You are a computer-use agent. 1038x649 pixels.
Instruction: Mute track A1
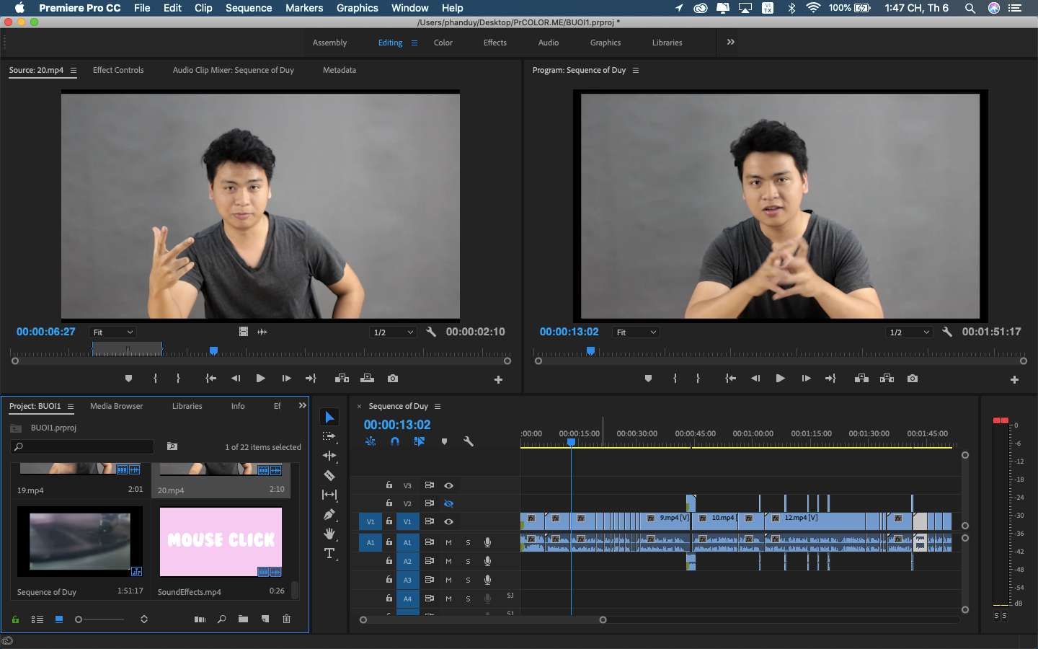pyautogui.click(x=448, y=542)
